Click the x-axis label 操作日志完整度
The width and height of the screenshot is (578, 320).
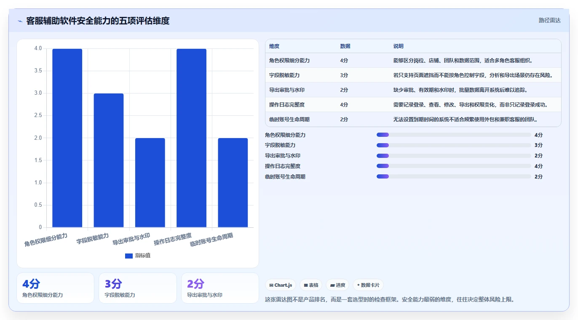(x=173, y=239)
